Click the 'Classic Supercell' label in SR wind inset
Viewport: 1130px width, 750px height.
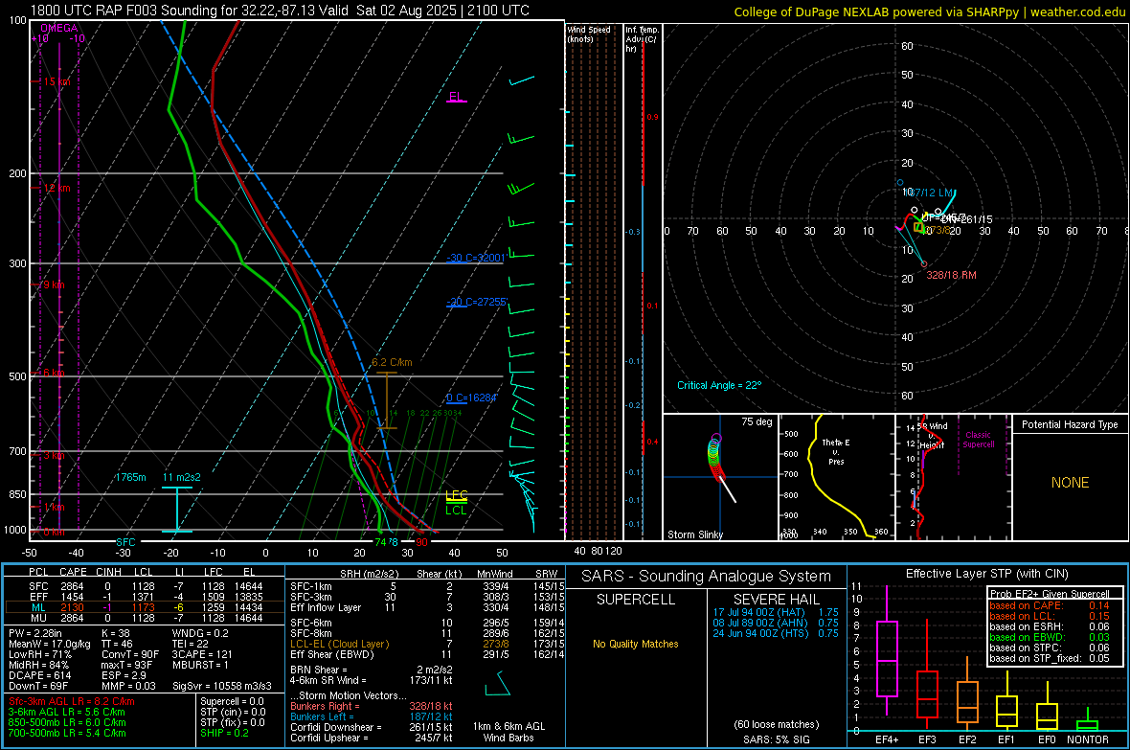click(979, 440)
